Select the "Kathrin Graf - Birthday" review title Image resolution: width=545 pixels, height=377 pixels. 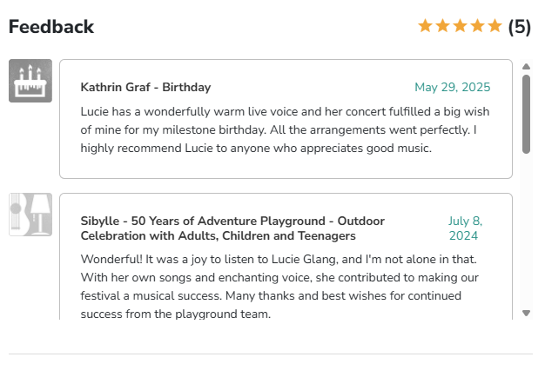tap(145, 88)
